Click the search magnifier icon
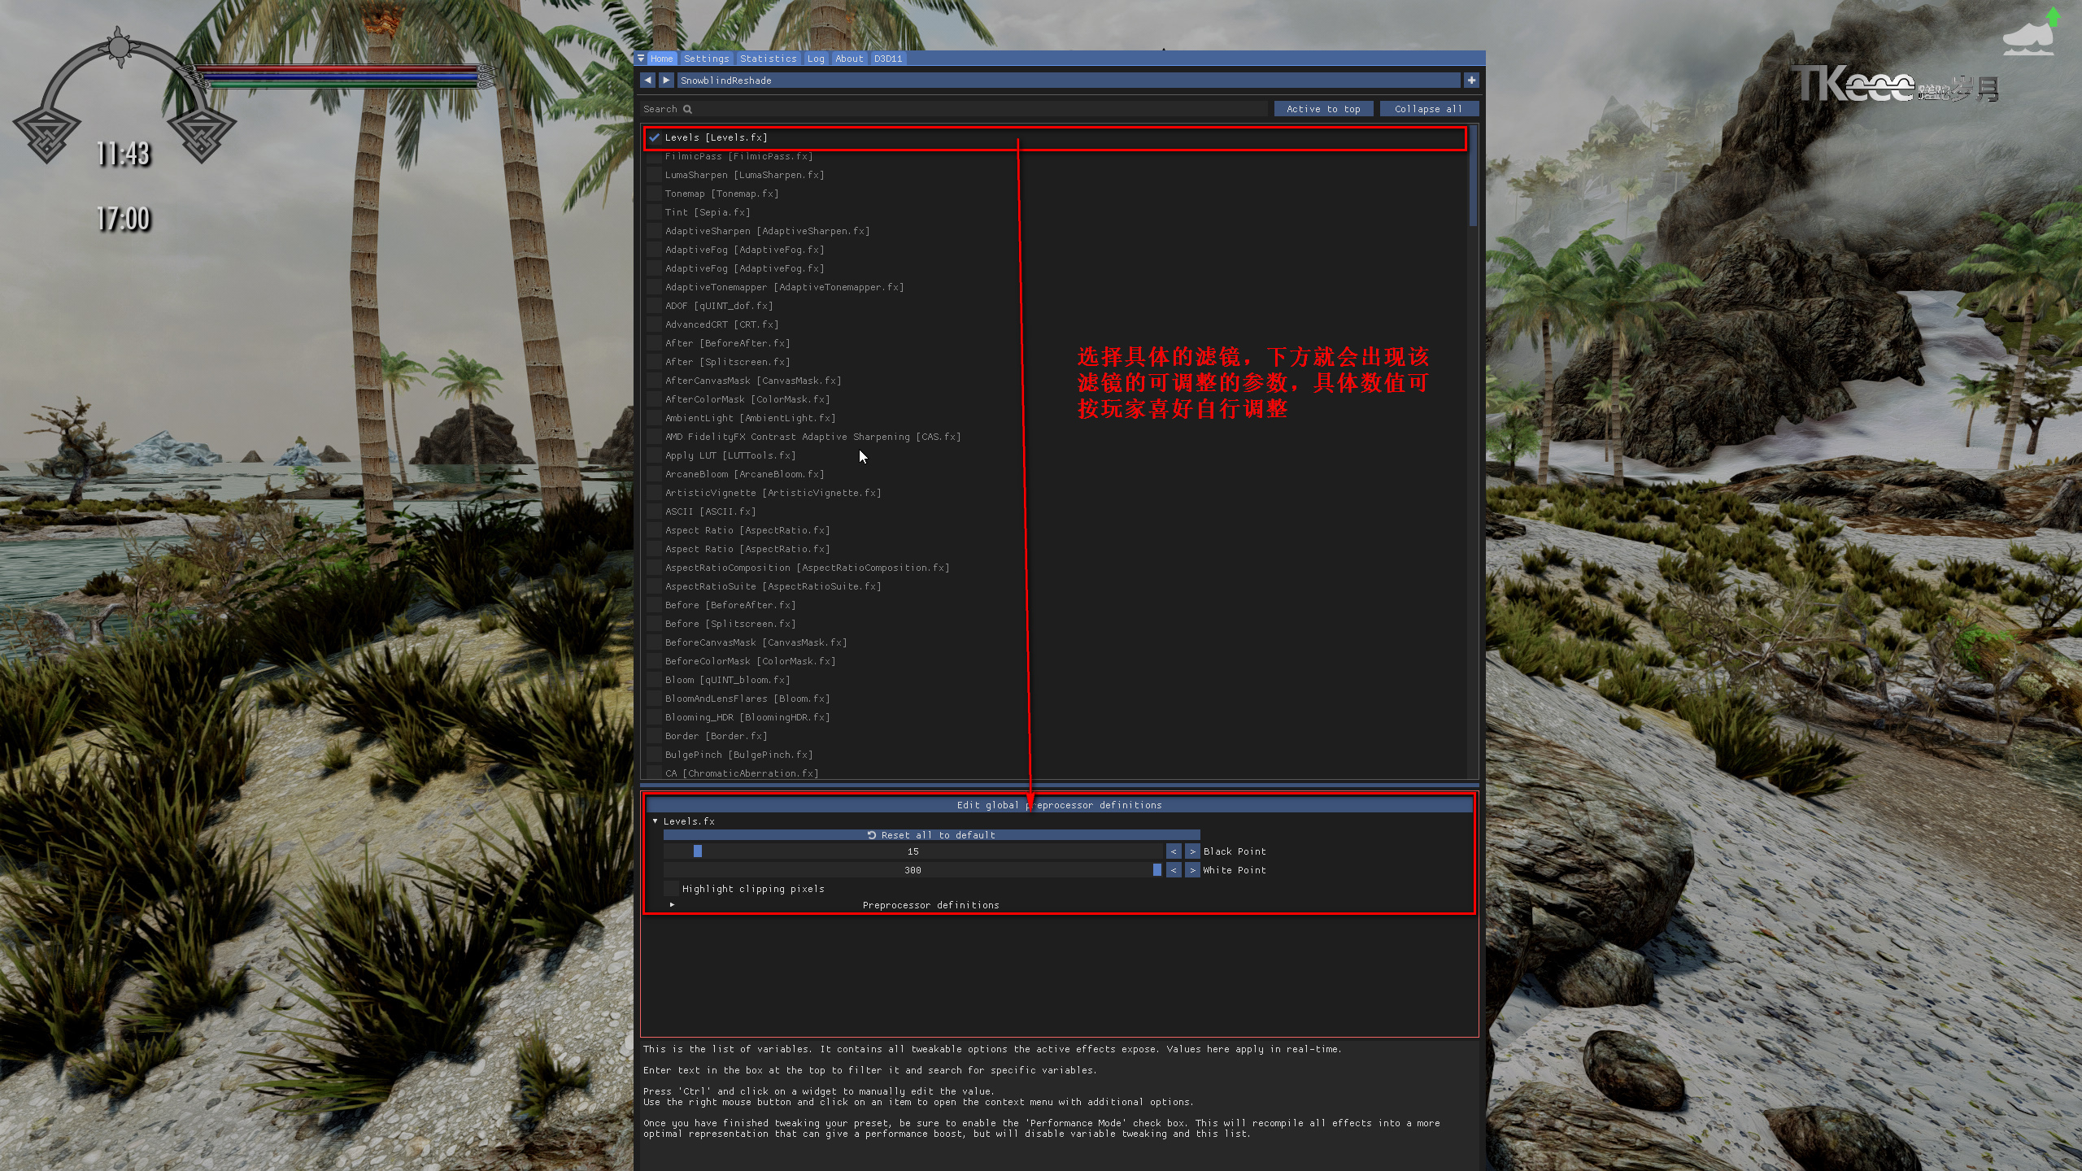The height and width of the screenshot is (1171, 2082). (x=687, y=108)
